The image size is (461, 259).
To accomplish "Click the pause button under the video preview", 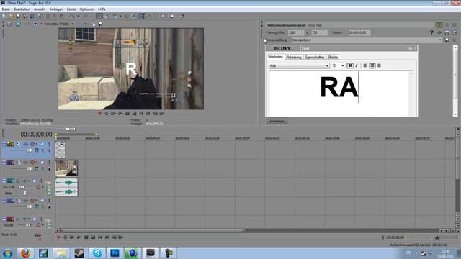I will tap(127, 114).
